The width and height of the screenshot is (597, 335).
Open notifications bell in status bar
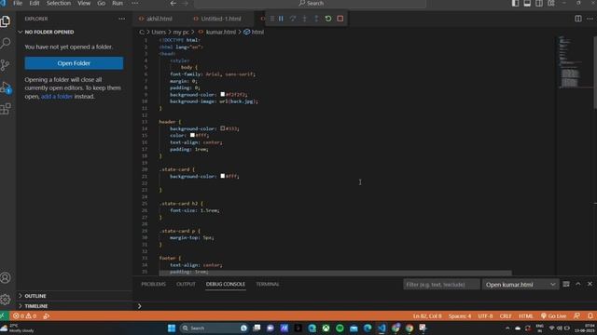tap(590, 316)
